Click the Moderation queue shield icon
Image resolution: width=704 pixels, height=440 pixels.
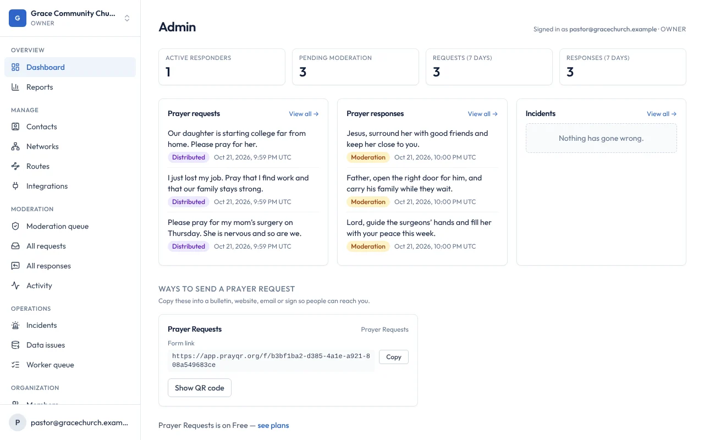[15, 226]
